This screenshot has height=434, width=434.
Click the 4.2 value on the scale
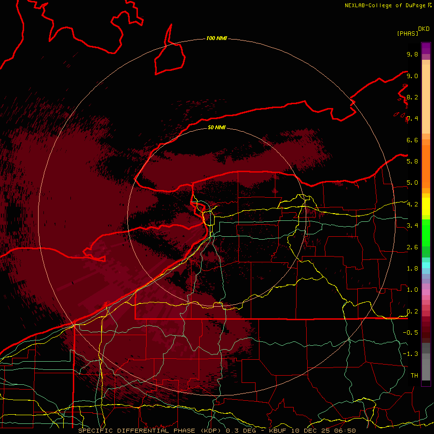tap(412, 204)
